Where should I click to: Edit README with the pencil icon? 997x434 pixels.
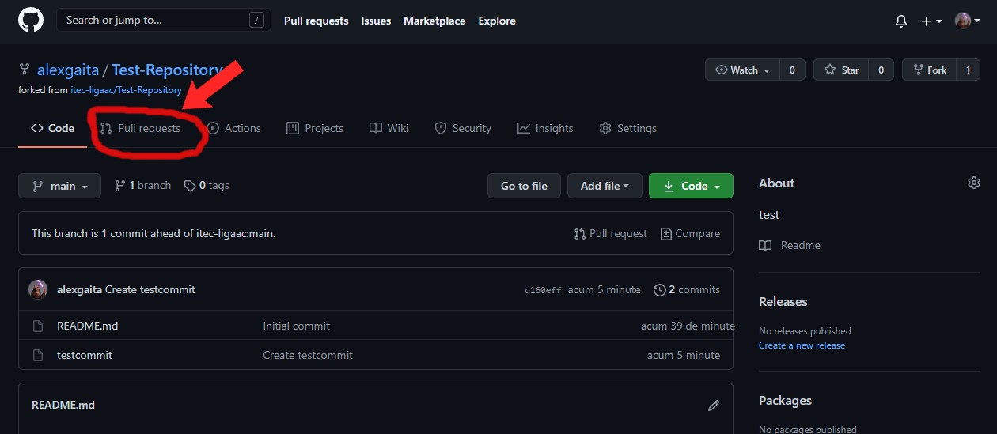(x=714, y=405)
